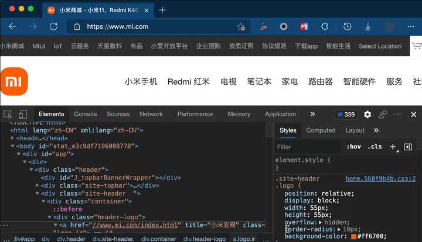This screenshot has width=422, height=242.
Task: Open the Performance tab
Action: [x=195, y=114]
